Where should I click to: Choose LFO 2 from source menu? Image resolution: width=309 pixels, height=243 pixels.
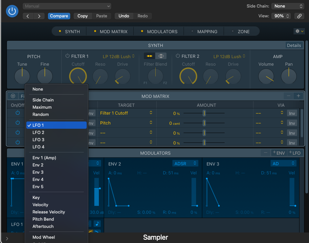click(56, 132)
